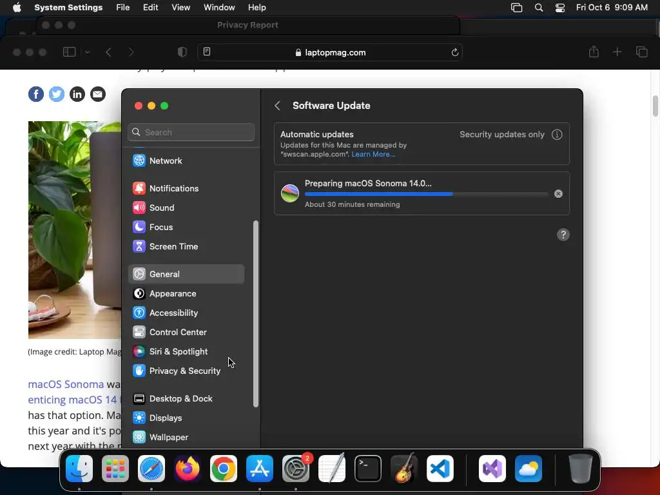
Task: Open the Window menu
Action: click(219, 8)
